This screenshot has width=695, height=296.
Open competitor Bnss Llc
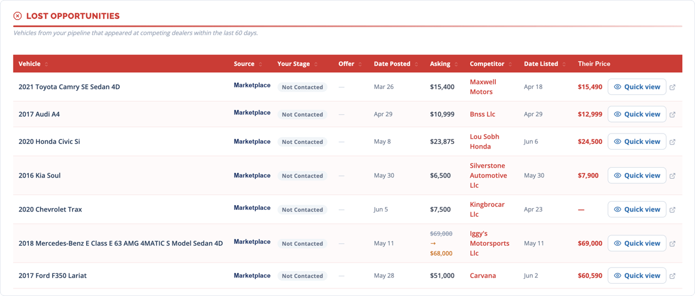(x=482, y=114)
